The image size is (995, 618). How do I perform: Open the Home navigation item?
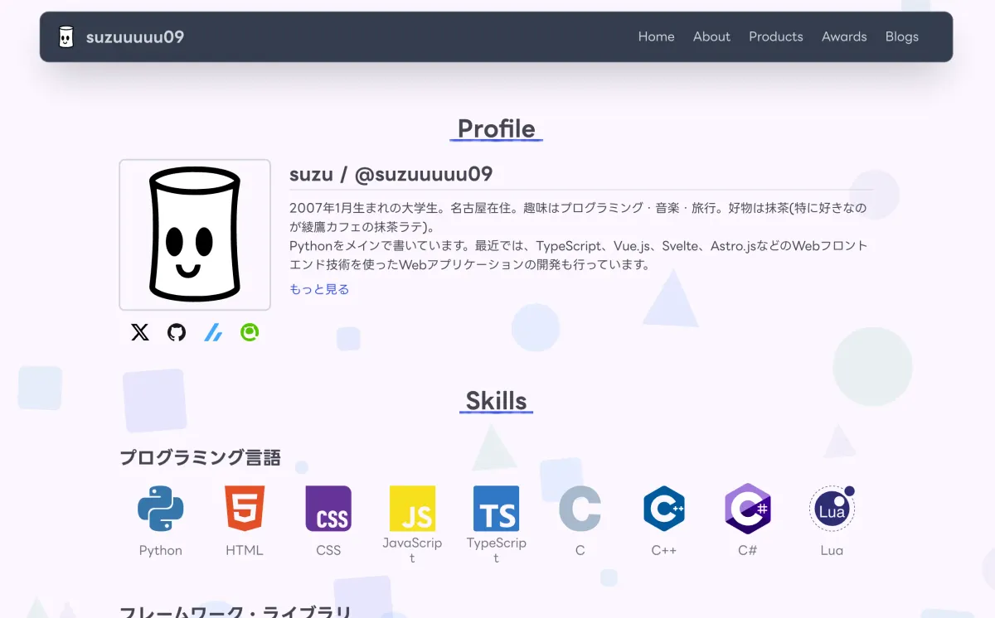click(x=656, y=36)
